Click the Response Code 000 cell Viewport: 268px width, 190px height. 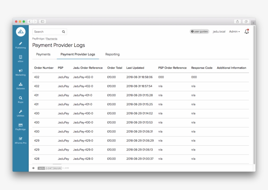coord(194,77)
